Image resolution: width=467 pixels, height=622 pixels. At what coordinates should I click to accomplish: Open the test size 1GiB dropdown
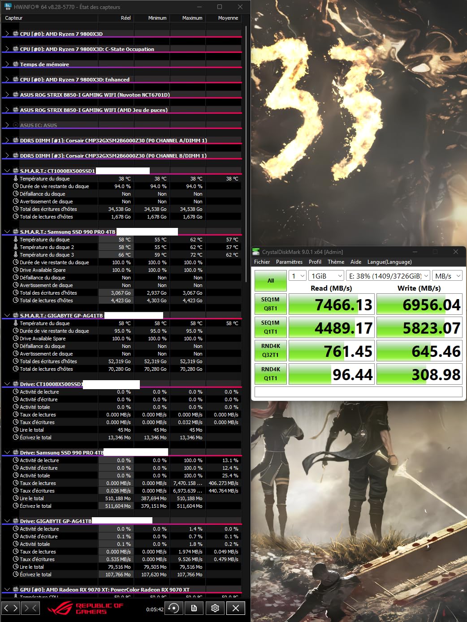coord(326,276)
